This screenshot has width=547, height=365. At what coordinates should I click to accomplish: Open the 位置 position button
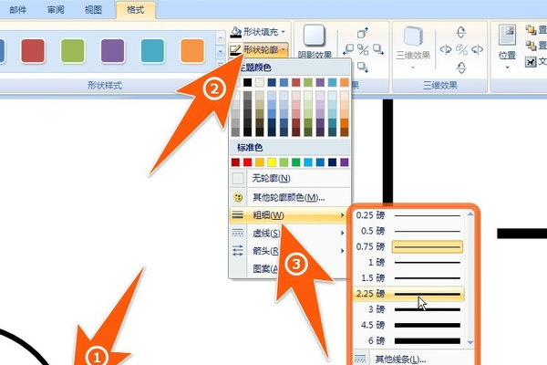point(507,46)
